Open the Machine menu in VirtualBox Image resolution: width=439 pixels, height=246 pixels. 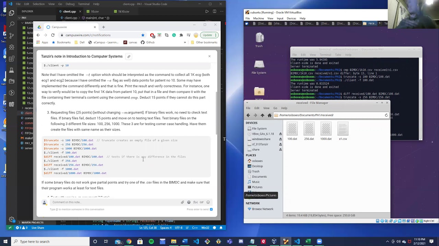pyautogui.click(x=259, y=18)
